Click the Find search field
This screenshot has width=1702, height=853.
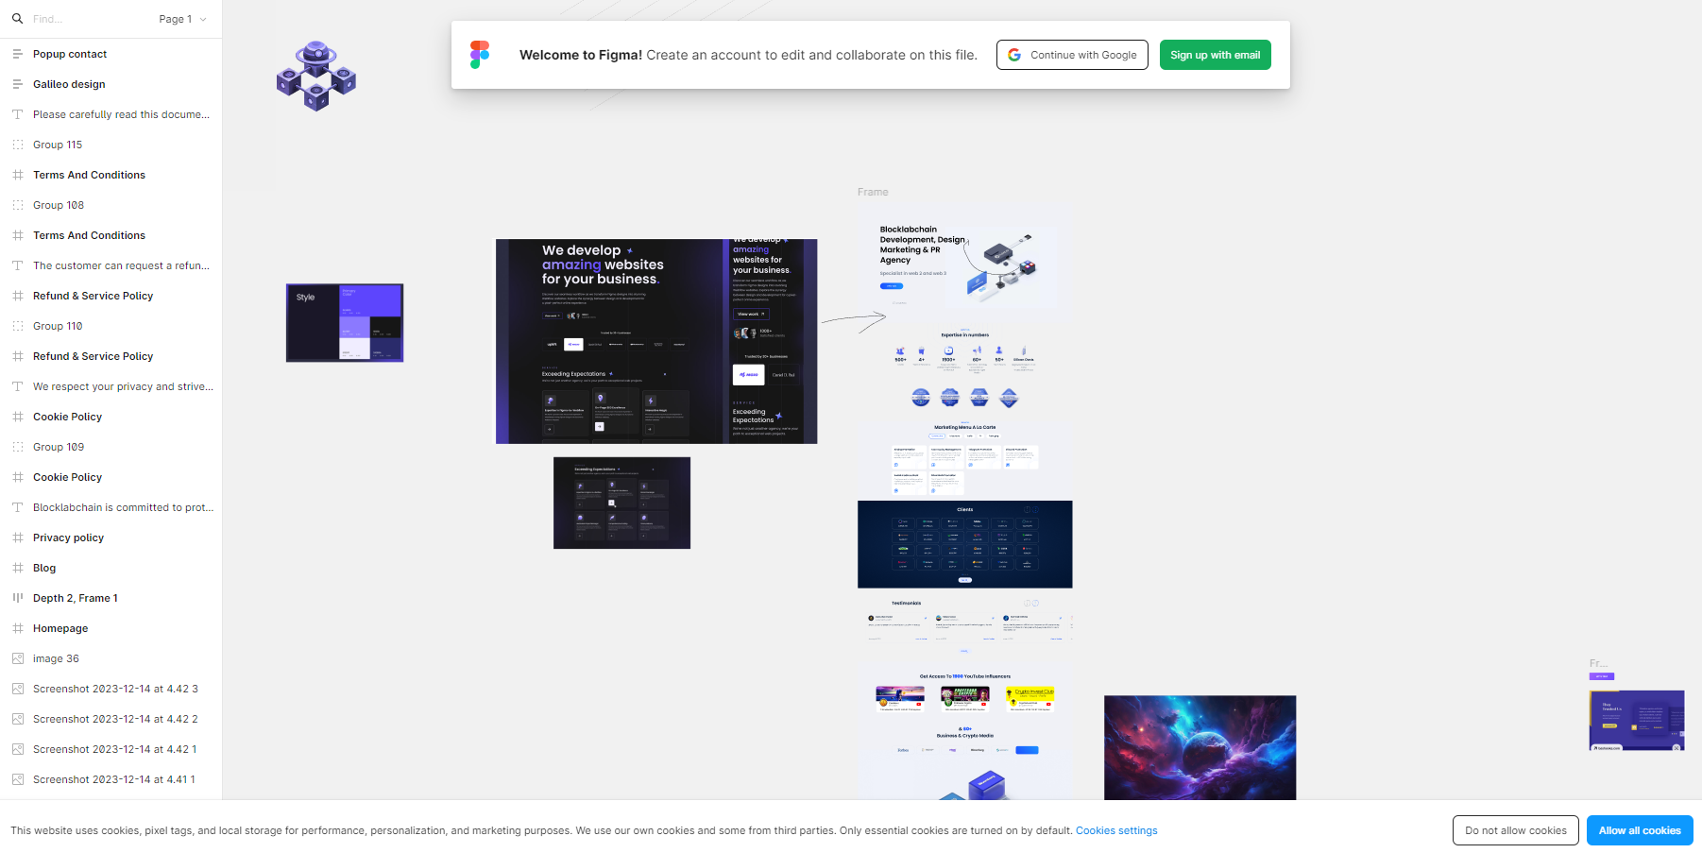[85, 19]
